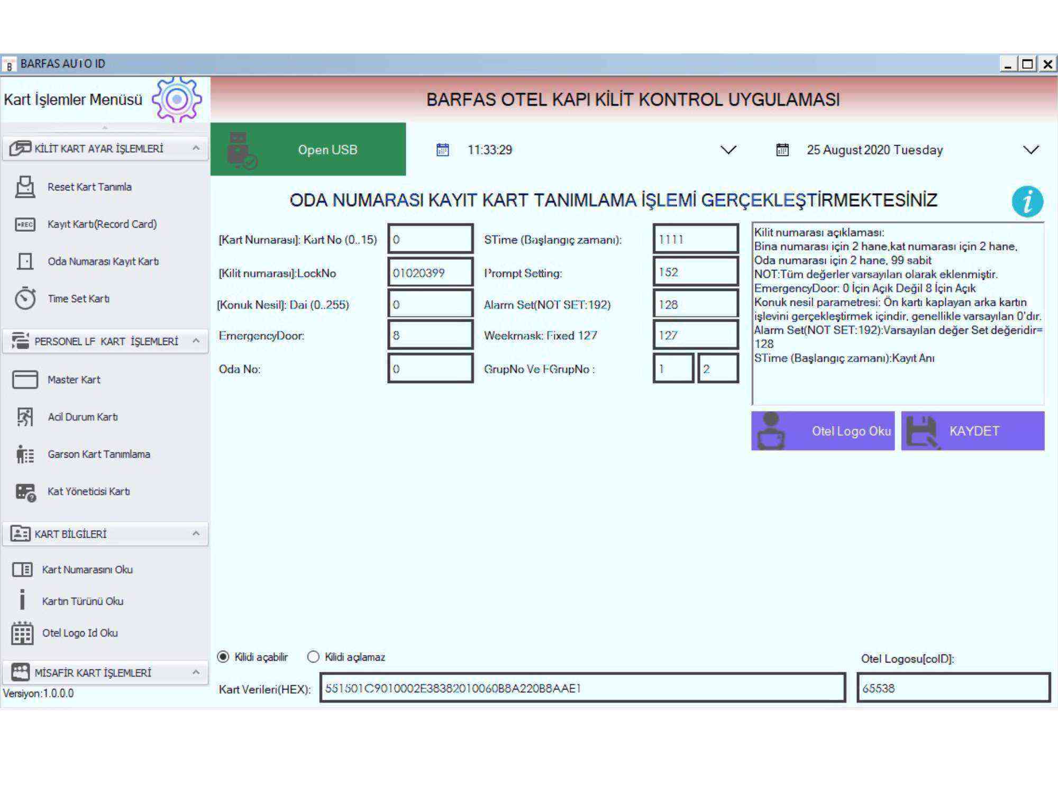Click the MİSAFİR KART İŞLEMLERİ header icon
The image size is (1058, 800).
20,672
